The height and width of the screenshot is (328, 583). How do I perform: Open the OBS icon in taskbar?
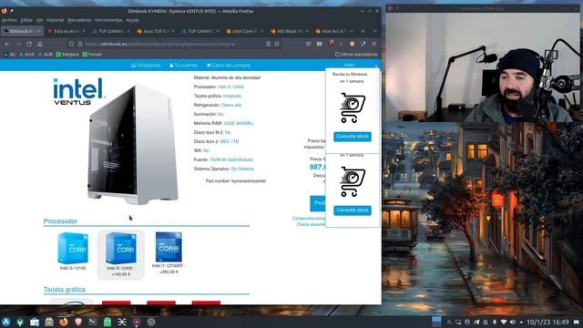tap(151, 322)
